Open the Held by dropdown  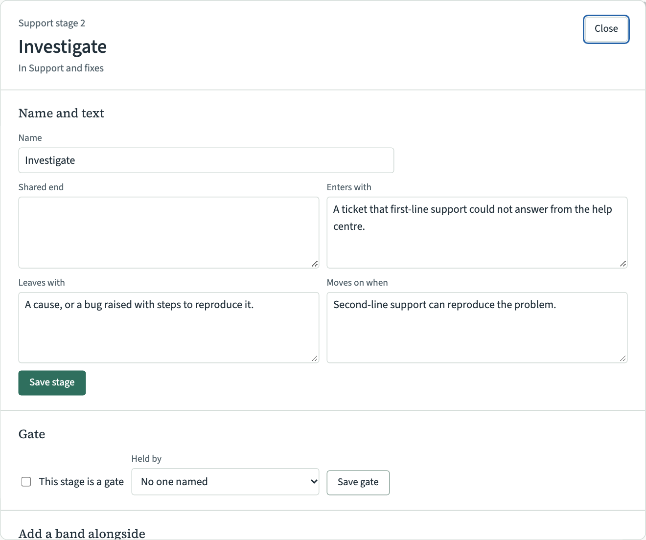coord(225,482)
